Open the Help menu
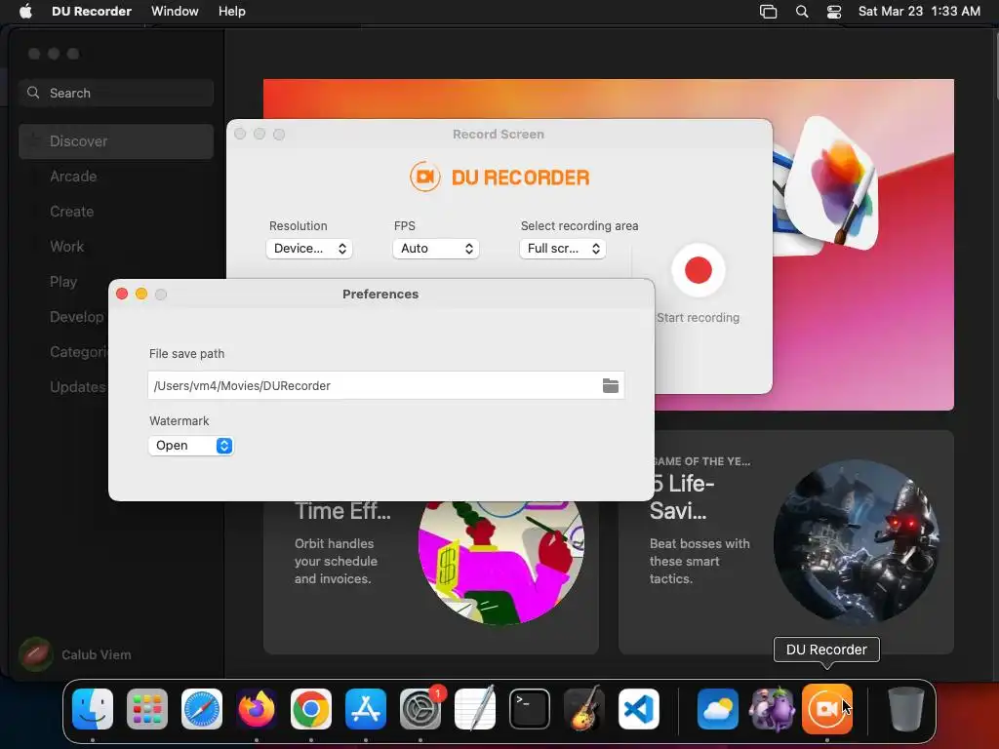Image resolution: width=999 pixels, height=749 pixels. (232, 11)
